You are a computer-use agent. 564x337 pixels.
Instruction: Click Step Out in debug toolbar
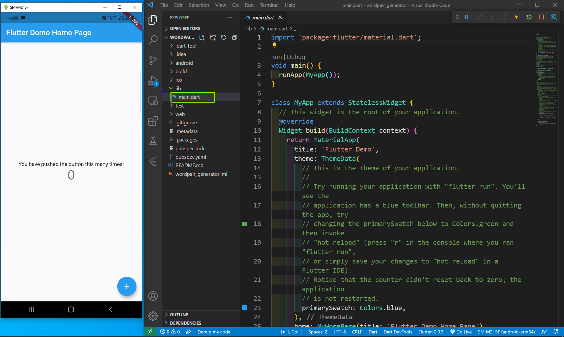(504, 17)
